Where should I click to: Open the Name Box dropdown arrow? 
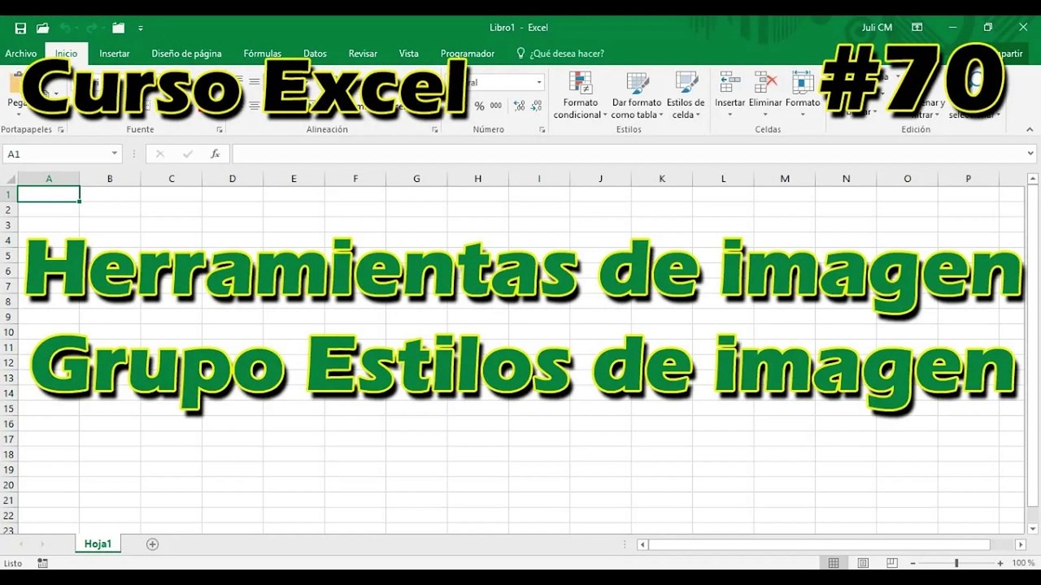(115, 154)
